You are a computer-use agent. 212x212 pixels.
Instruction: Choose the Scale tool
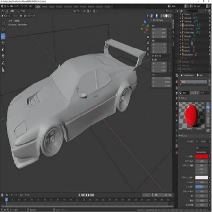point(3,49)
